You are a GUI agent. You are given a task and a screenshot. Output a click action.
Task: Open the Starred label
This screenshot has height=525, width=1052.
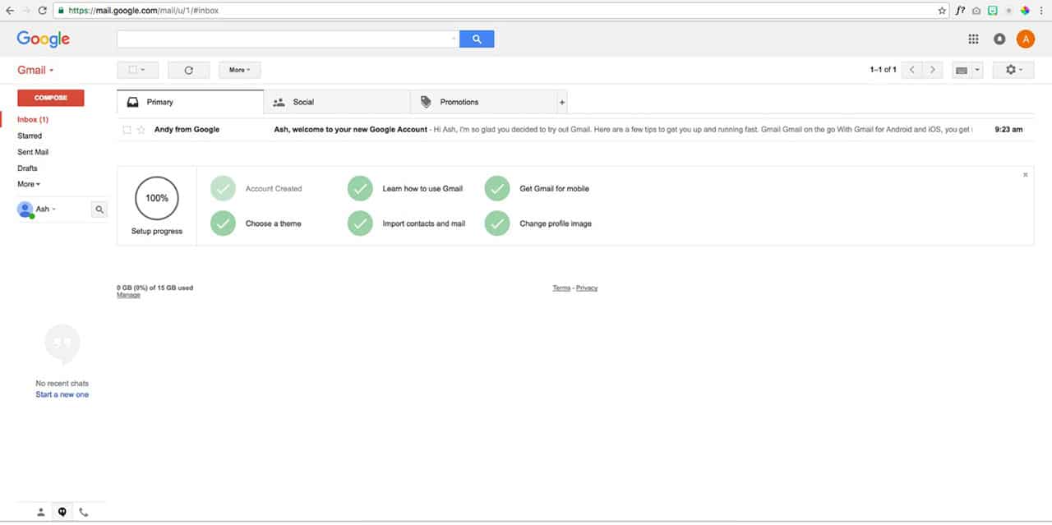pyautogui.click(x=30, y=136)
